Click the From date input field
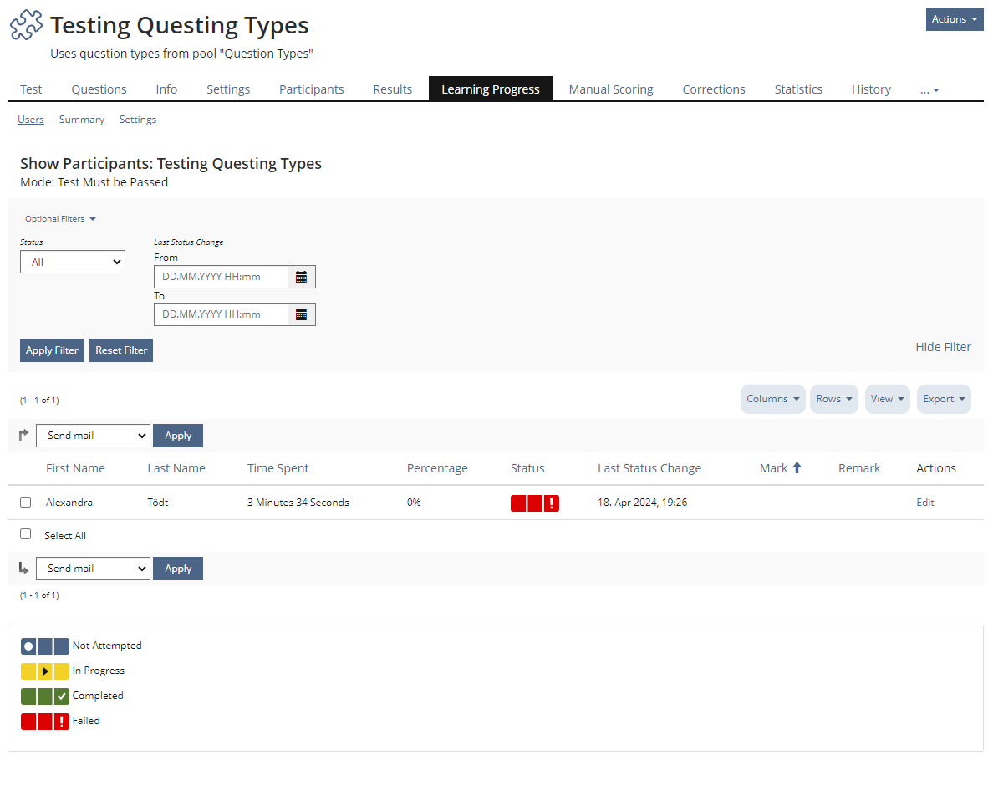Image resolution: width=988 pixels, height=791 pixels. (222, 277)
